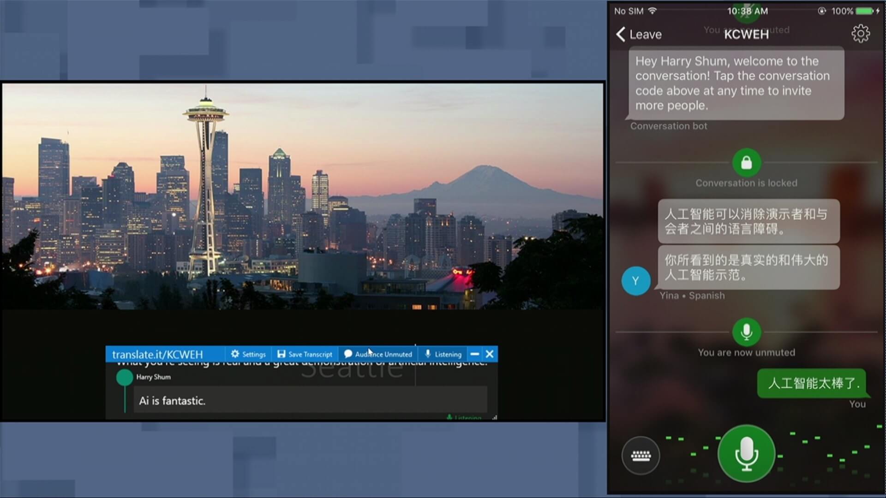Tap 'You are now unmuted' status text
Screen dimensions: 886x498
click(746, 353)
